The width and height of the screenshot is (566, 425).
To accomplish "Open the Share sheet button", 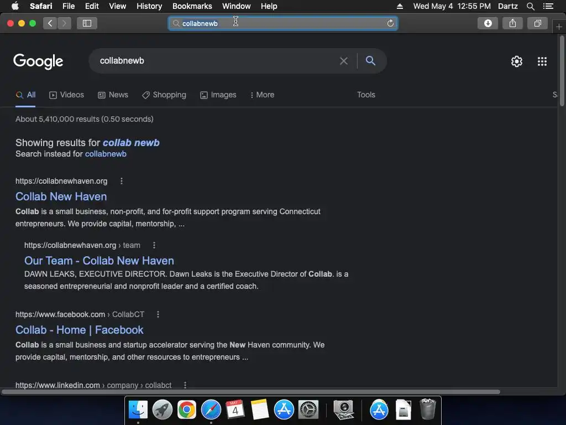I will click(x=512, y=23).
